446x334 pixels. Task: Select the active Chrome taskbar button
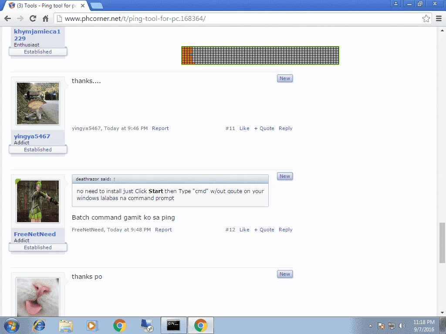(x=200, y=325)
